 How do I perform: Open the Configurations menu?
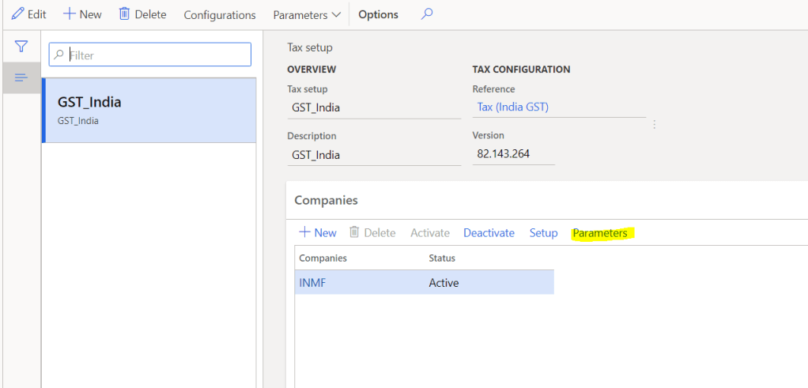(x=220, y=15)
